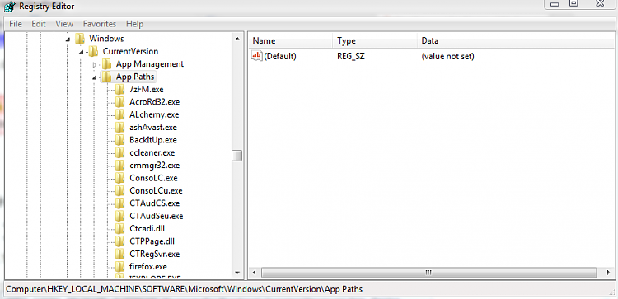The height and width of the screenshot is (299, 618).
Task: Select the ccleaner.exe key label
Action: (x=152, y=152)
